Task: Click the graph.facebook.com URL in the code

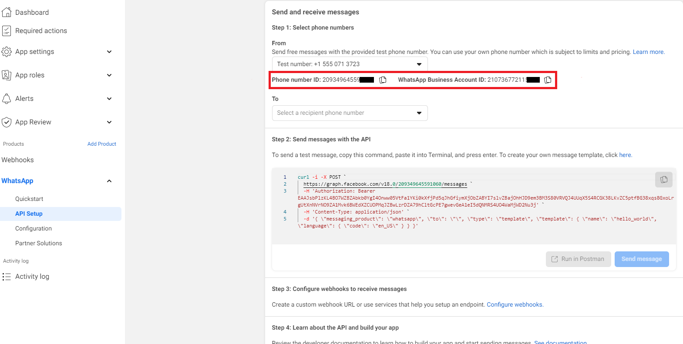Action: pos(385,184)
